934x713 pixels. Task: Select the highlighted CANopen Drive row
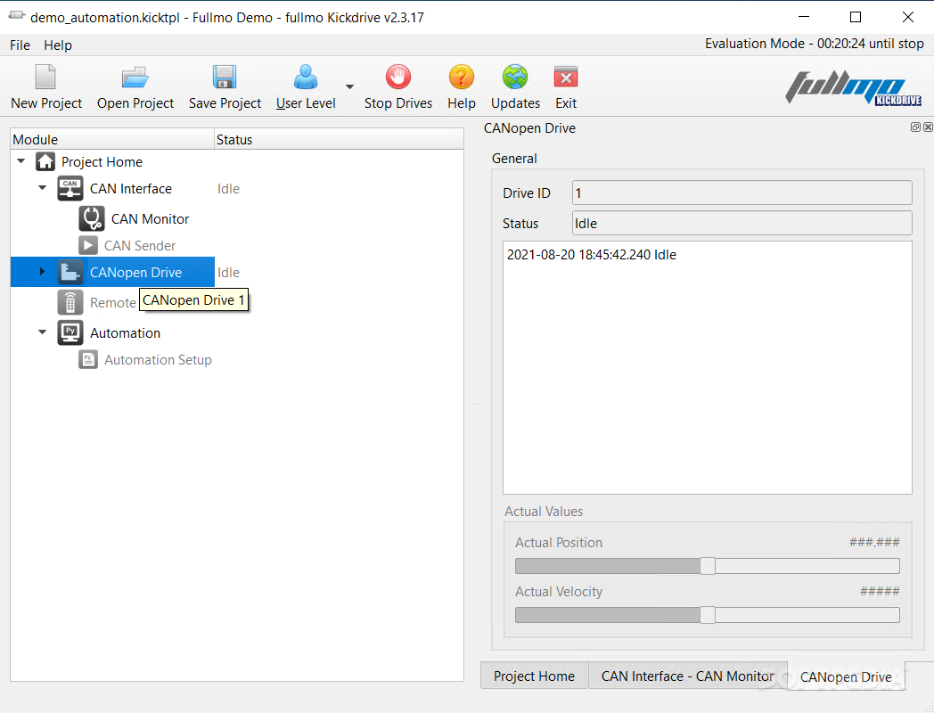pos(112,272)
